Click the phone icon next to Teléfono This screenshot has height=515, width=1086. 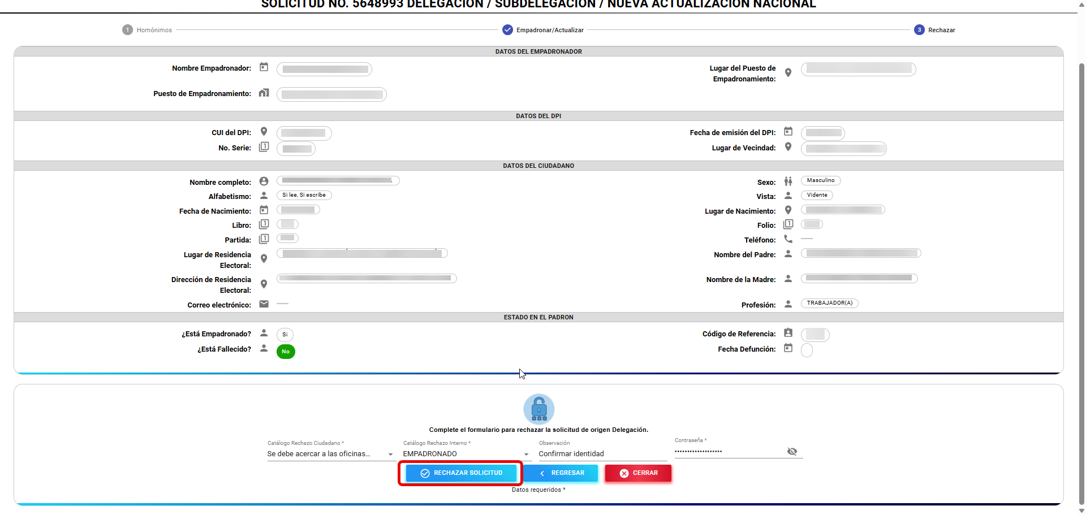pos(788,239)
